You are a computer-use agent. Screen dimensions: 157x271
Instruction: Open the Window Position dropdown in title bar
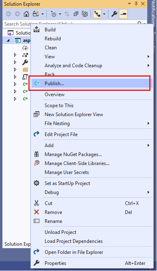(x=129, y=4)
